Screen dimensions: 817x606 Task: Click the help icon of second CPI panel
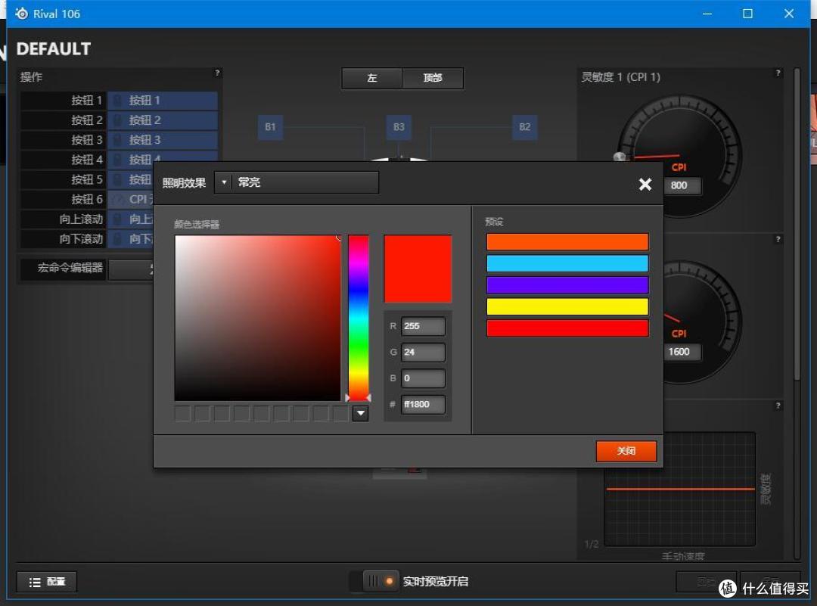[778, 239]
